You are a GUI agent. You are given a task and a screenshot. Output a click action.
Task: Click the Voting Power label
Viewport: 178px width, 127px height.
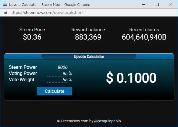23,73
